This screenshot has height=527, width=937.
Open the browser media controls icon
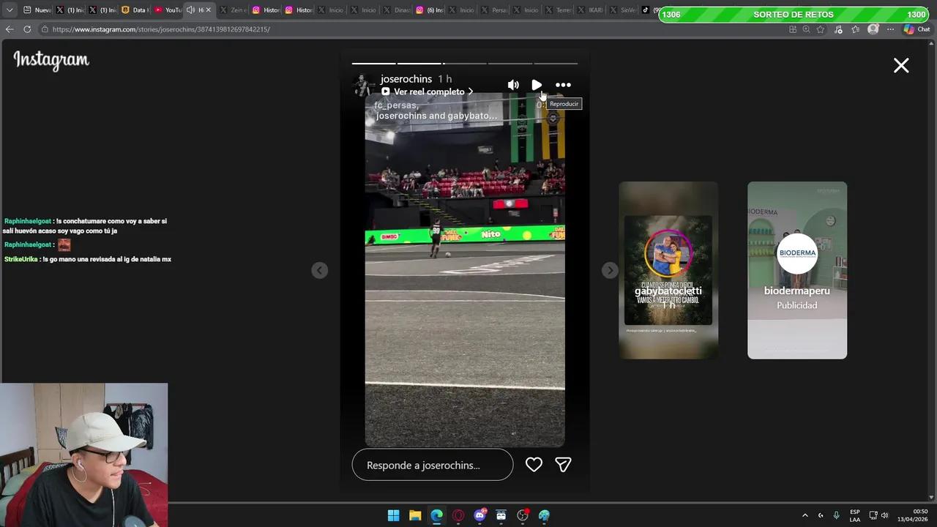tap(840, 29)
